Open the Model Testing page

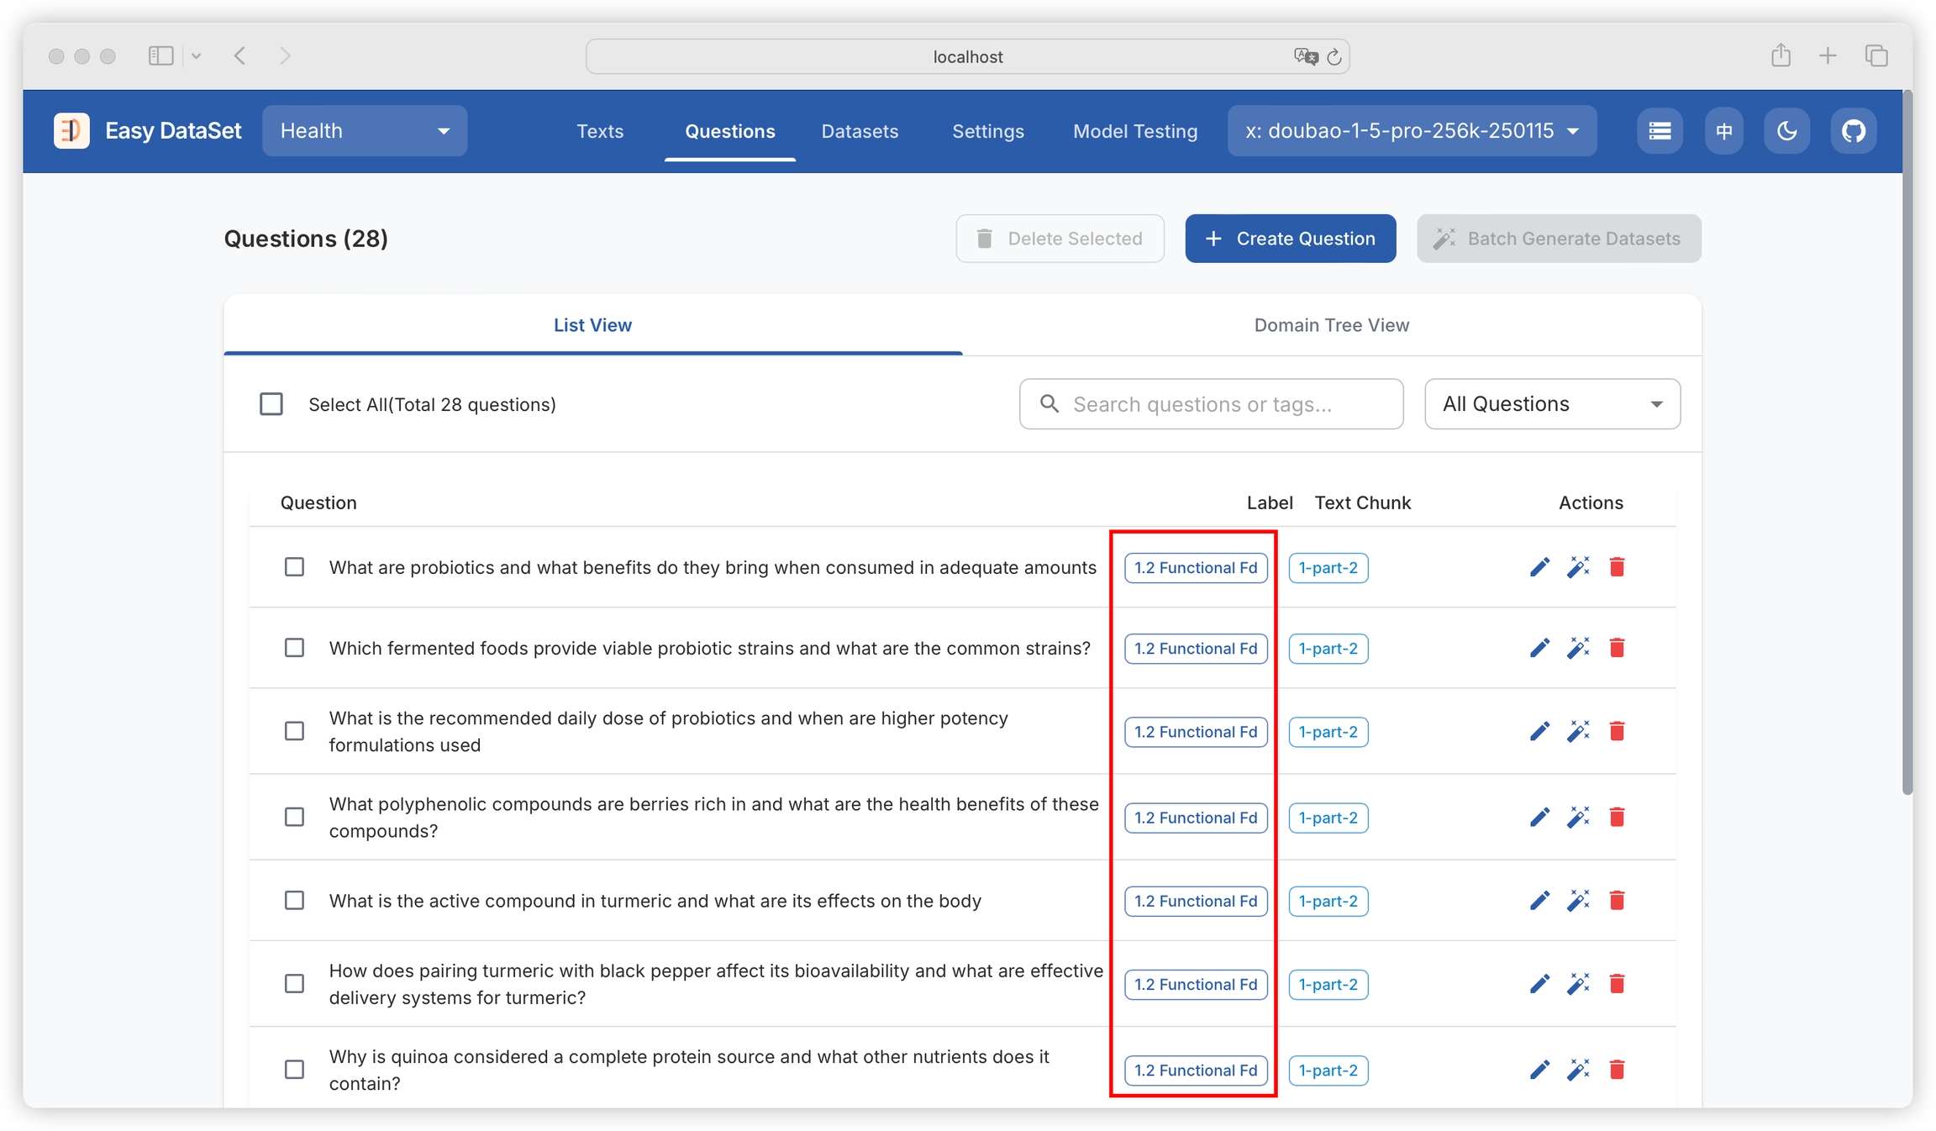point(1135,131)
